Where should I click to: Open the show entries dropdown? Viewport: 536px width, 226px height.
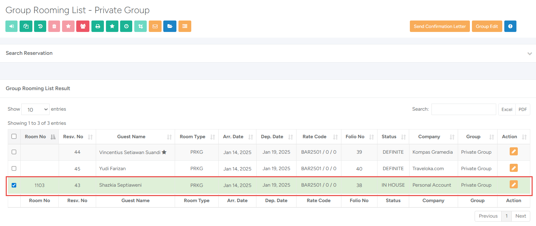[35, 109]
